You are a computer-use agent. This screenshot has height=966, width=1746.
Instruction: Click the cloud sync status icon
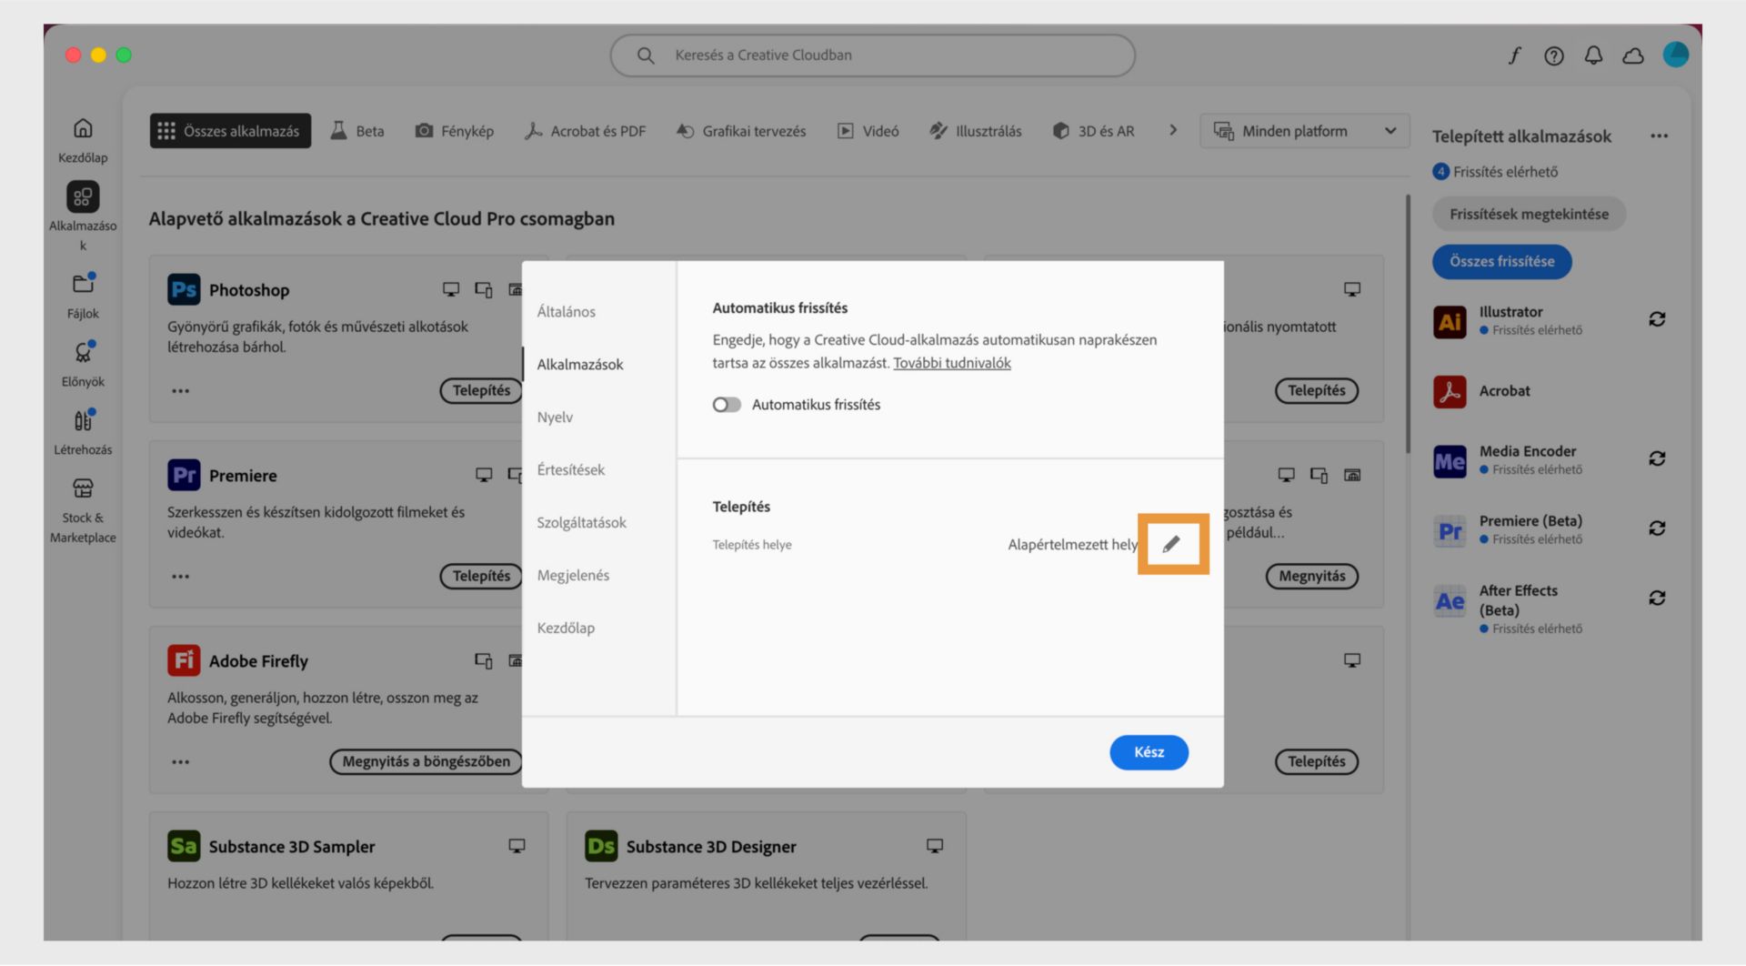tap(1633, 55)
